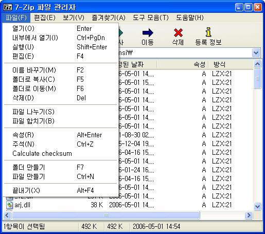Choose 편집(E) F4 entry in dropdown

point(60,56)
